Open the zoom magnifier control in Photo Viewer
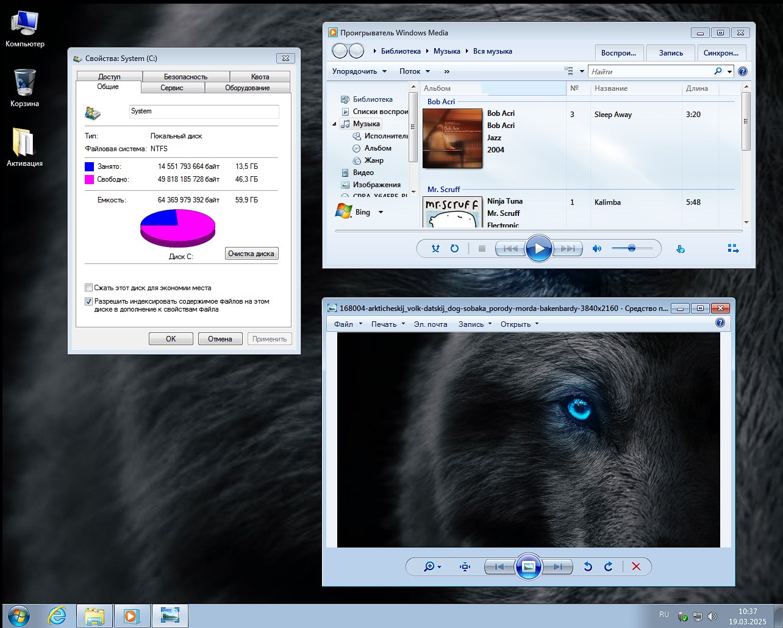The height and width of the screenshot is (628, 783). point(432,566)
